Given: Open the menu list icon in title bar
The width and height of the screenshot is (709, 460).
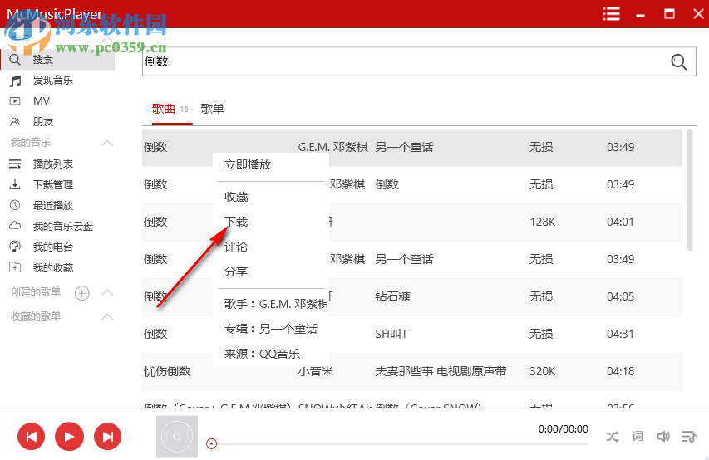Looking at the screenshot, I should (x=611, y=14).
